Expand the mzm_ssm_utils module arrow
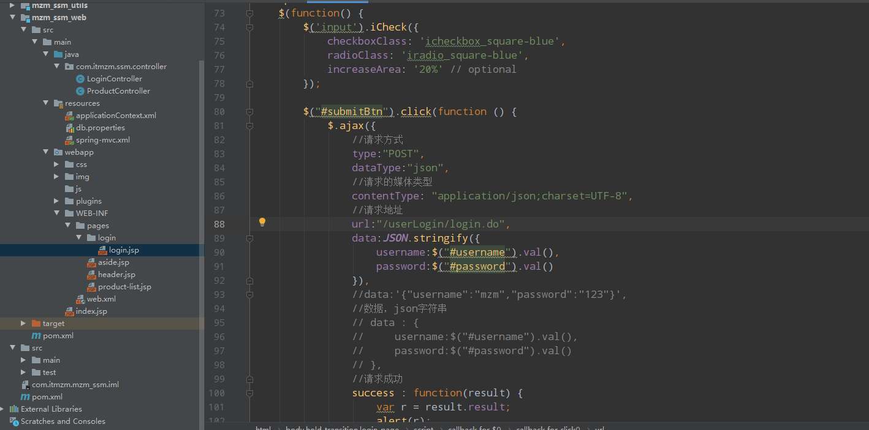Screen dimensions: 869x430 click(x=12, y=6)
